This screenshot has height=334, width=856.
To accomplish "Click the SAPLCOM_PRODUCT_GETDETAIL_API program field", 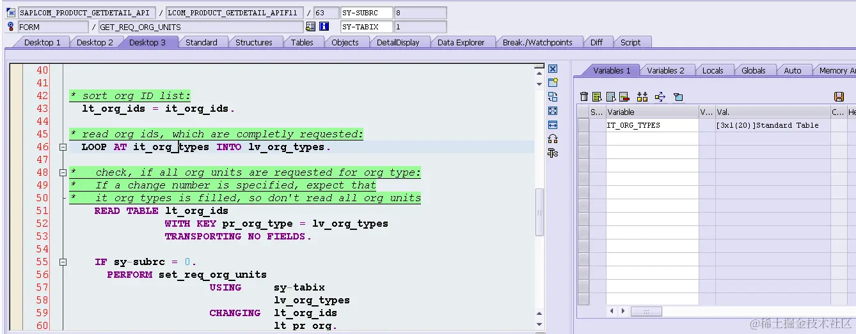I will 87,13.
